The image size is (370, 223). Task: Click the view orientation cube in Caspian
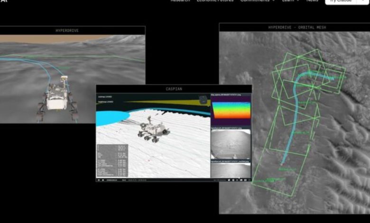[x=203, y=99]
